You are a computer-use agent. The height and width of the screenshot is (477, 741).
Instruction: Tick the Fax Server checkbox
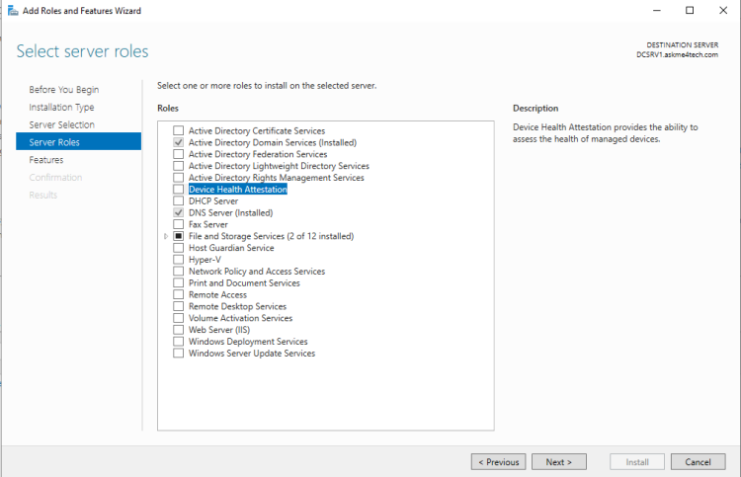(178, 224)
